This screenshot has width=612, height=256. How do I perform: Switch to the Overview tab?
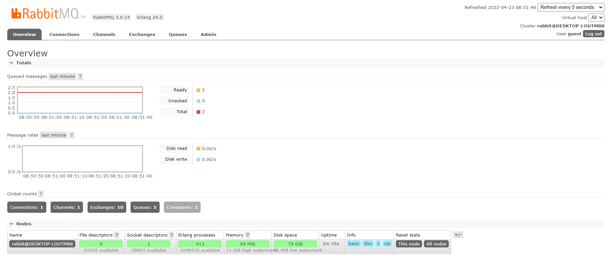[x=24, y=34]
